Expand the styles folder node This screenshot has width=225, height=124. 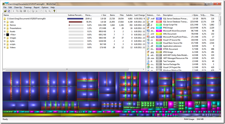click(5, 41)
